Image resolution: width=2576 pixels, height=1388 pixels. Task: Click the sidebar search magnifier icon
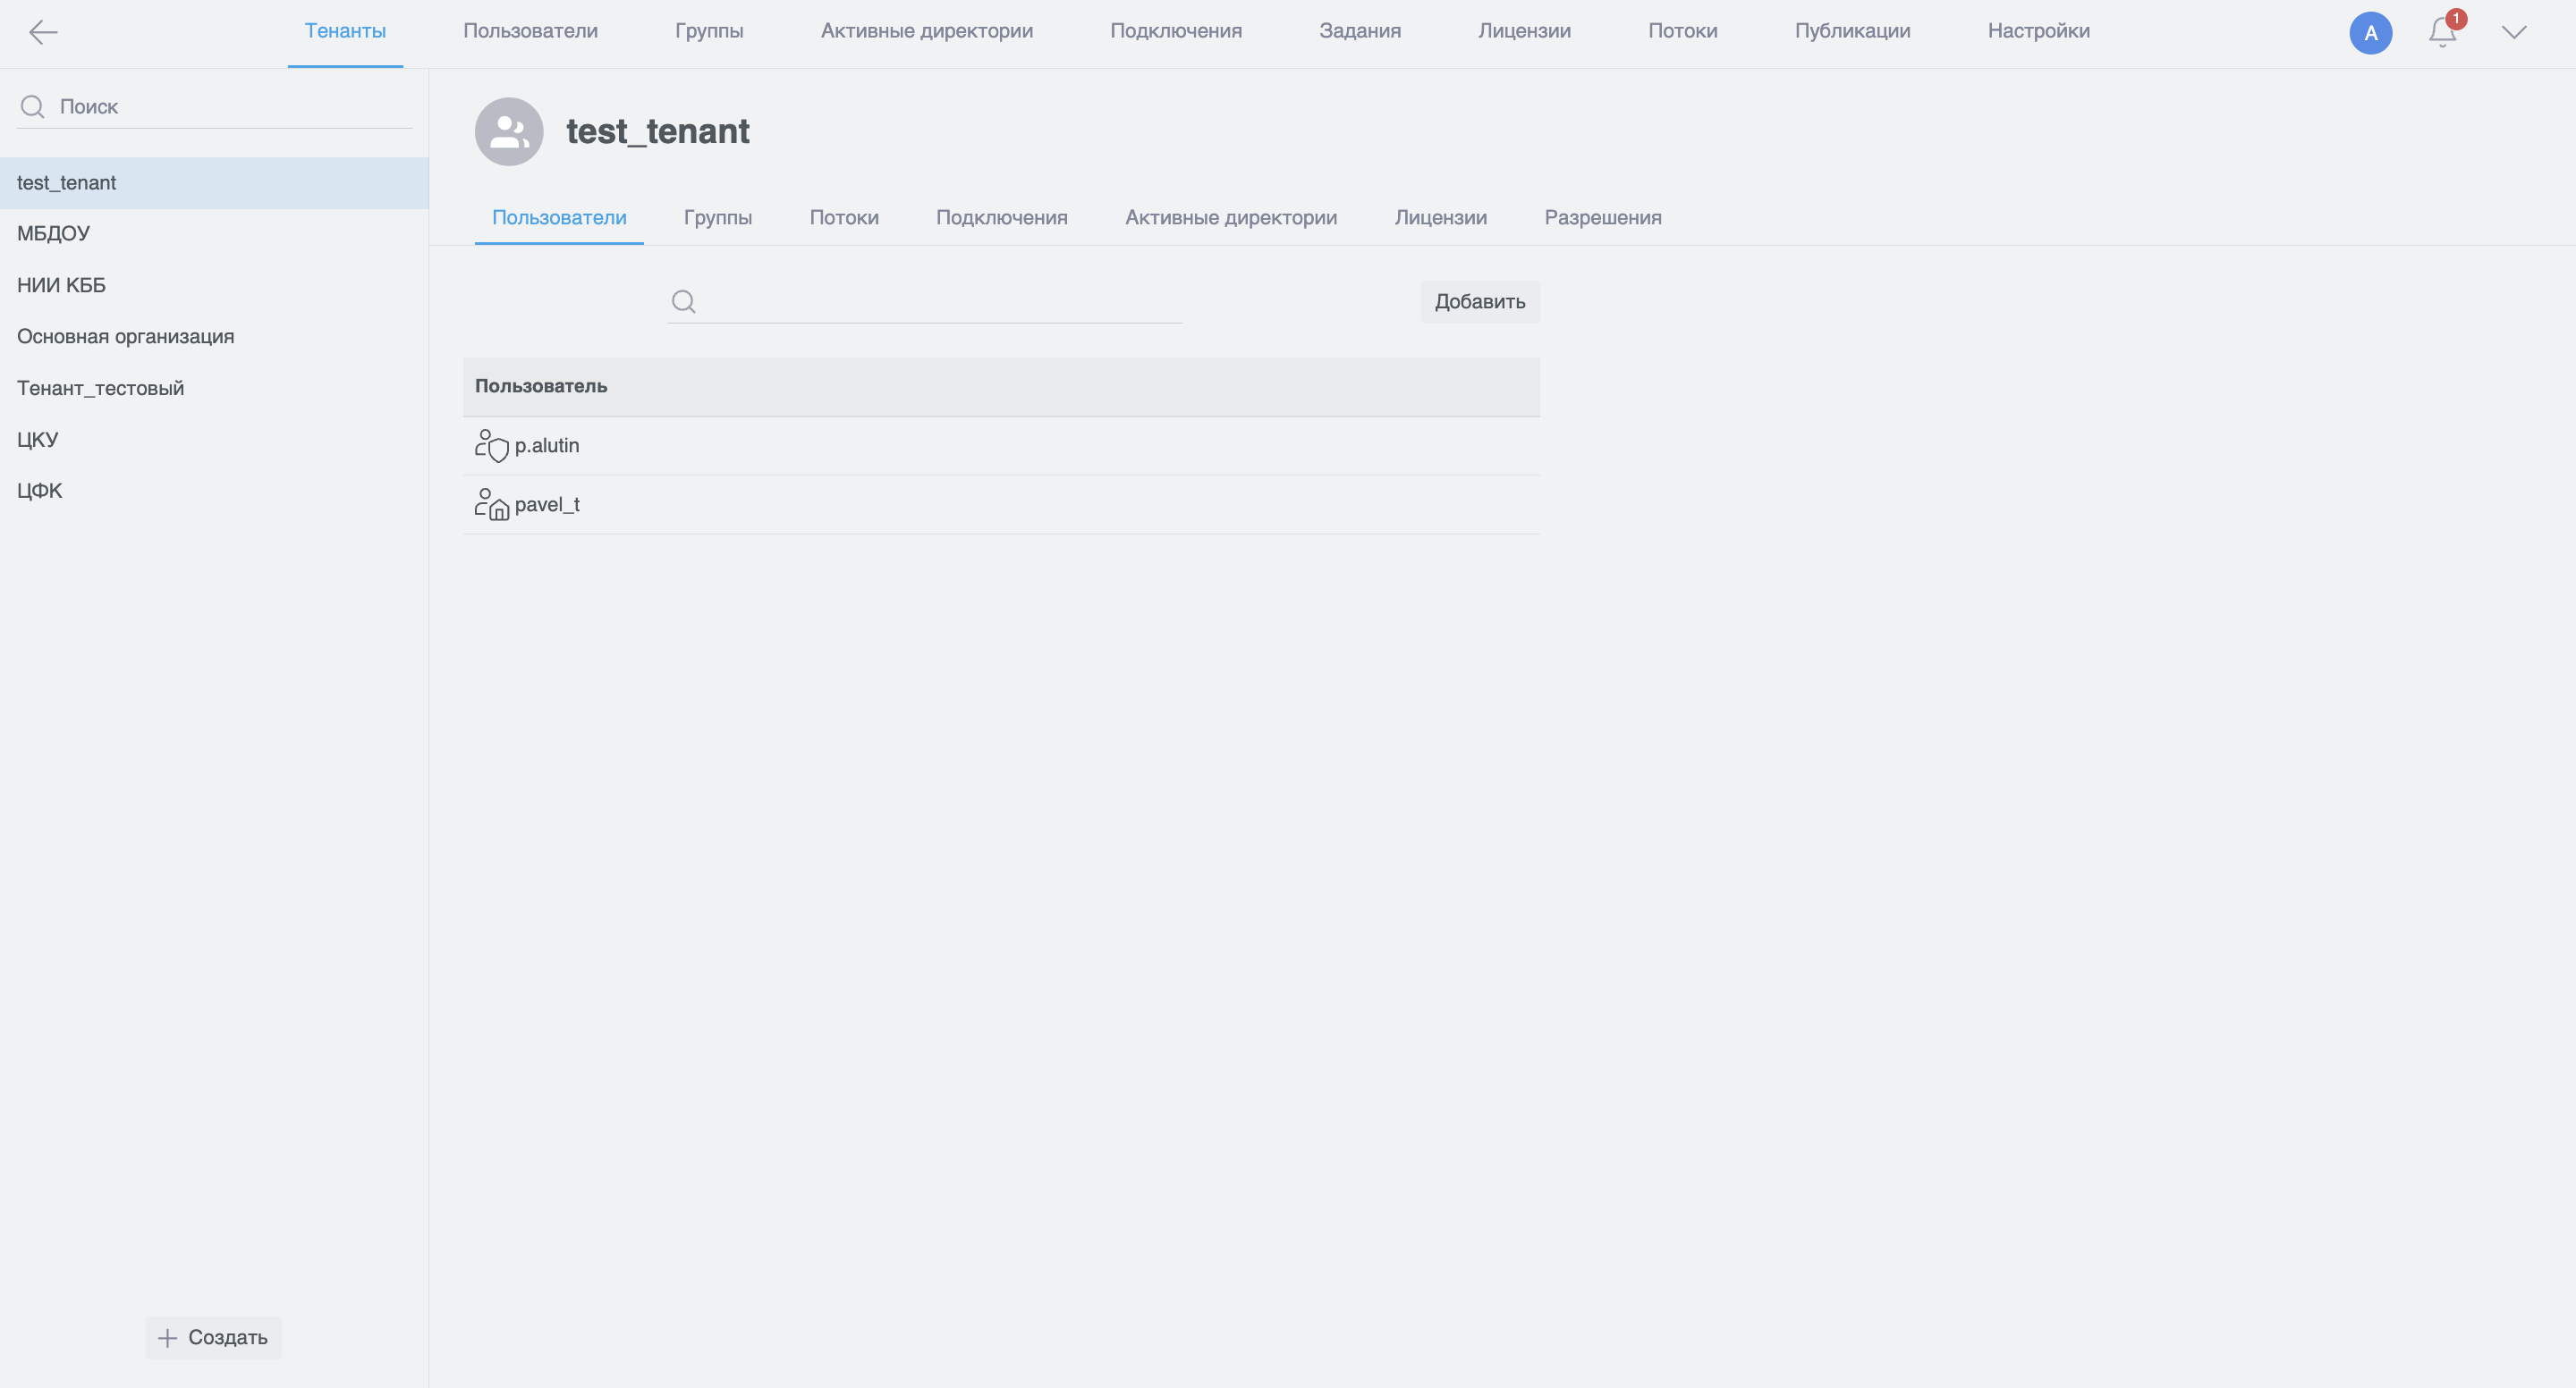[32, 107]
